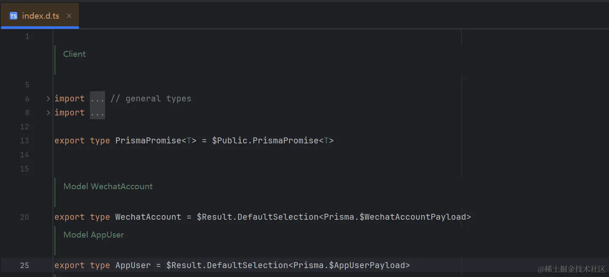The height and width of the screenshot is (277, 609).
Task: Click the TypeScript file icon on the tab
Action: point(14,16)
